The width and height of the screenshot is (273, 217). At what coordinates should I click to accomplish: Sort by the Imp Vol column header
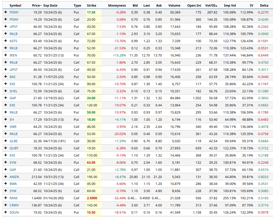point(230,5)
